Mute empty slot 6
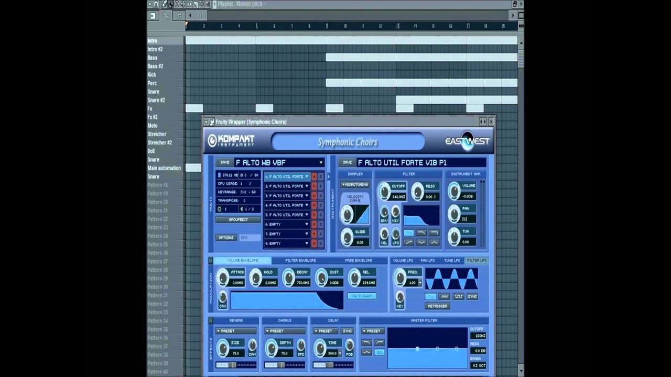This screenshot has height=377, width=671. click(x=314, y=224)
